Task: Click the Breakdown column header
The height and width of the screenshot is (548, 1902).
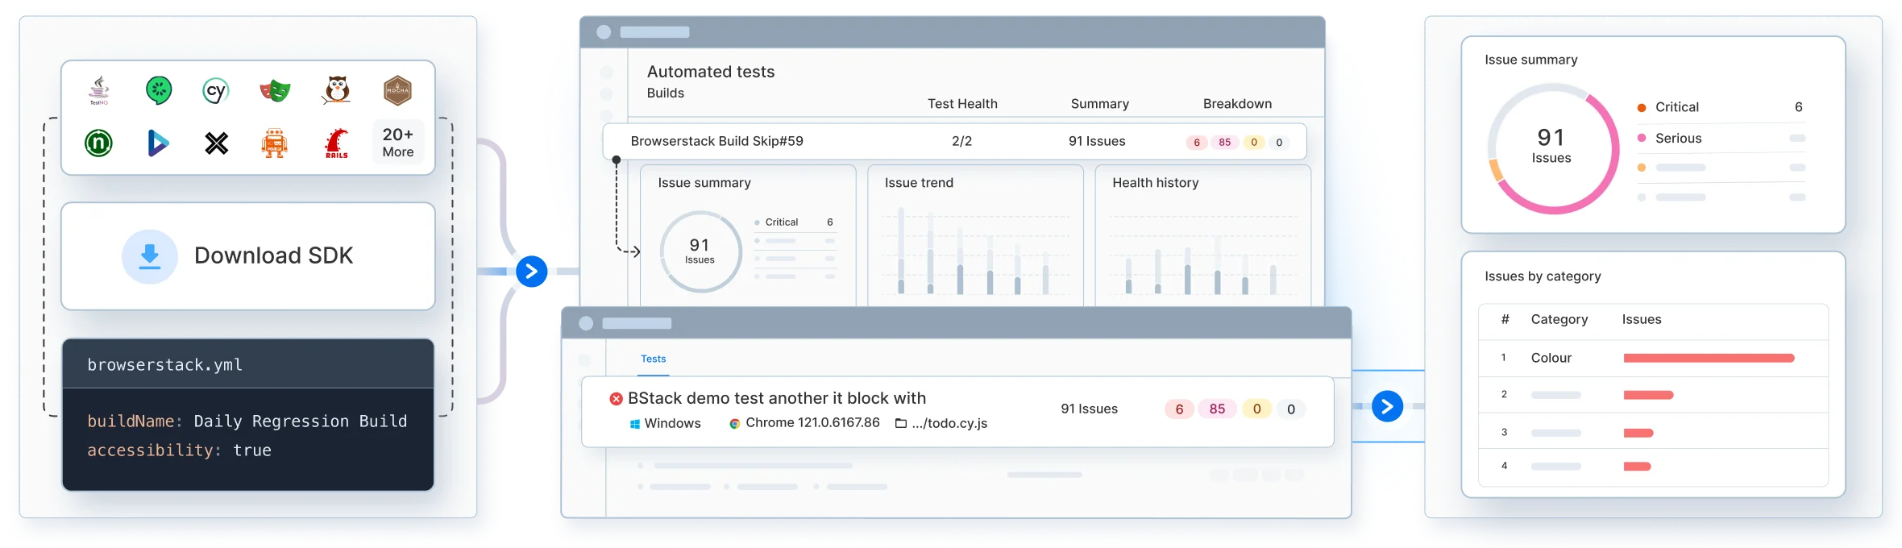Action: 1237,104
